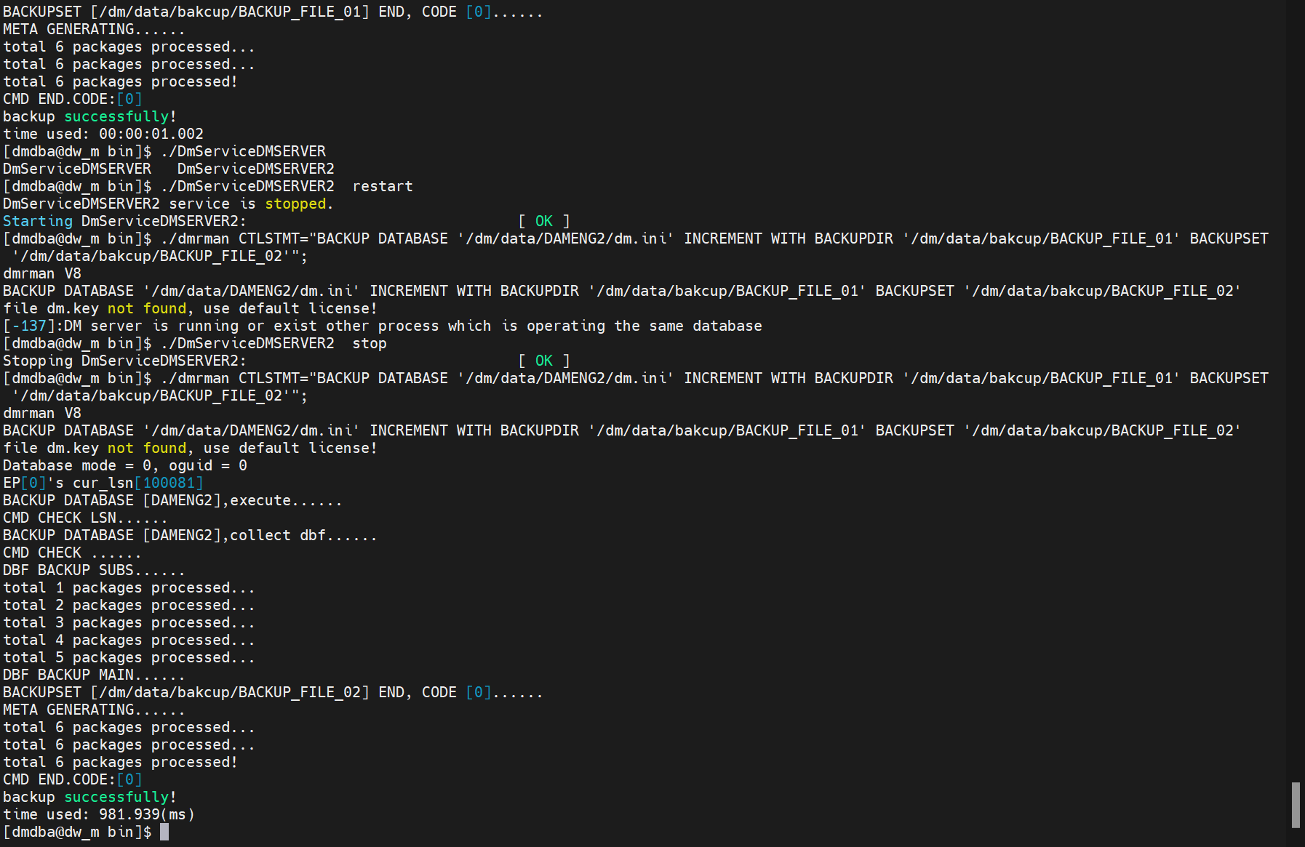Click the text 'time used: 00:00:01.002'
Image resolution: width=1305 pixels, height=847 pixels.
(x=103, y=134)
